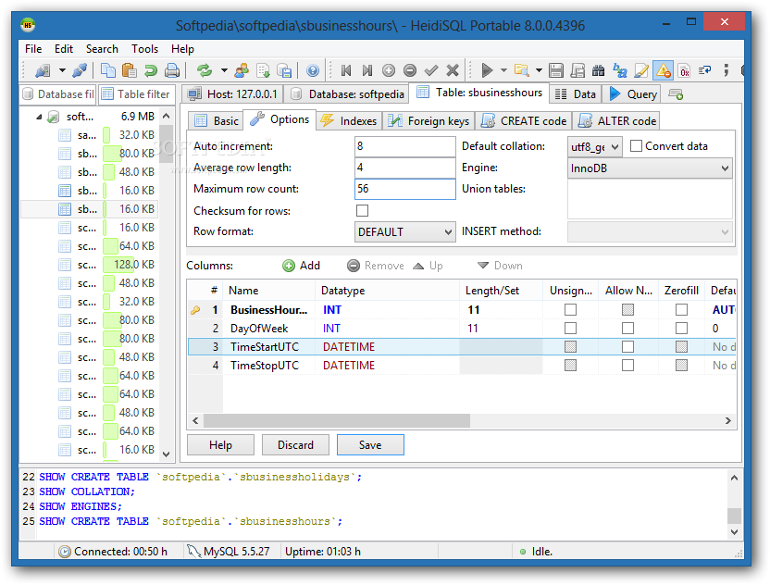Open the Engine InnoDB dropdown

[650, 168]
